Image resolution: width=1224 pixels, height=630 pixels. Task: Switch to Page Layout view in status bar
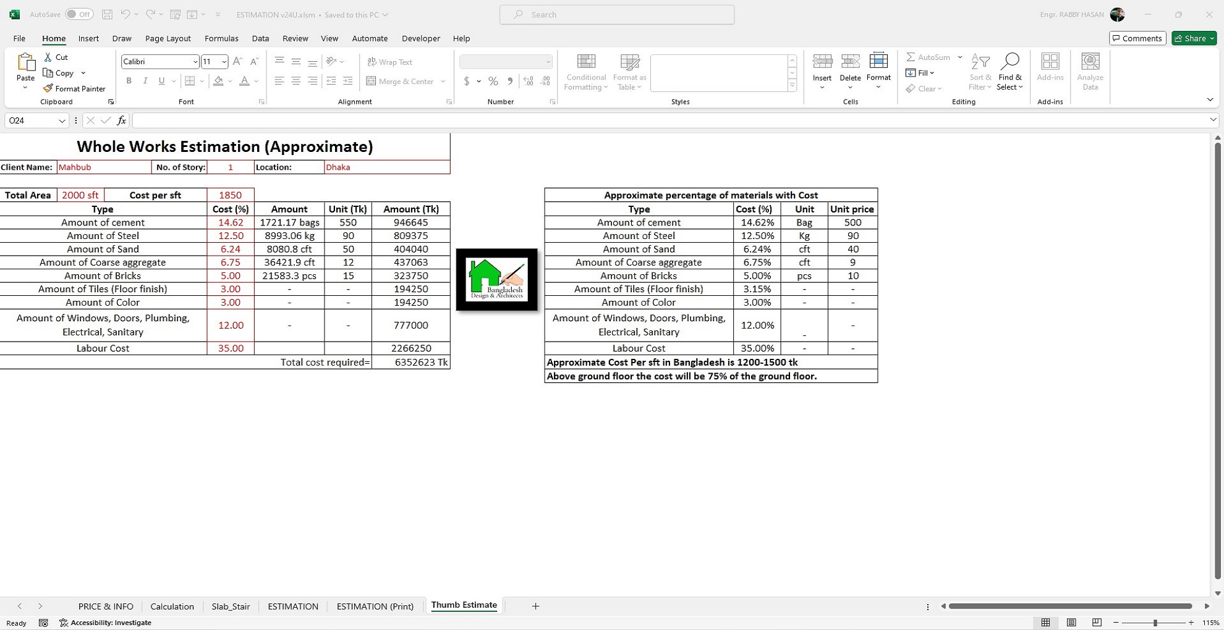click(1071, 623)
